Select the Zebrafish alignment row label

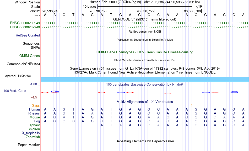click(x=33, y=137)
